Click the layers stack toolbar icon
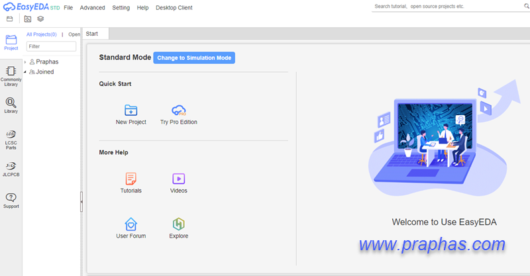This screenshot has width=530, height=276. 40,19
